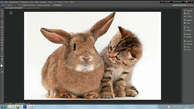Select the Clone Stamp tool
The image size is (194, 109).
click(x=2, y=32)
